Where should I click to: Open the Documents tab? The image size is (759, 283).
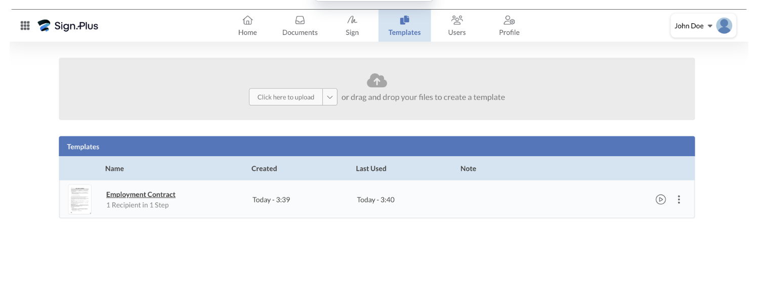(300, 26)
